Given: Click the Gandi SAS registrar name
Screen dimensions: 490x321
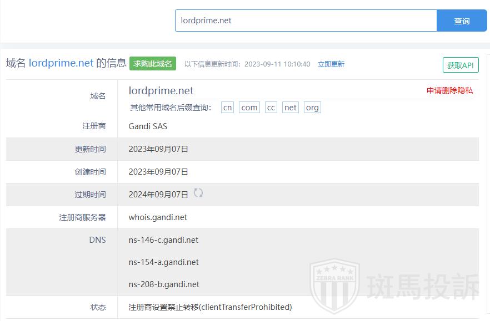Looking at the screenshot, I should tap(148, 126).
